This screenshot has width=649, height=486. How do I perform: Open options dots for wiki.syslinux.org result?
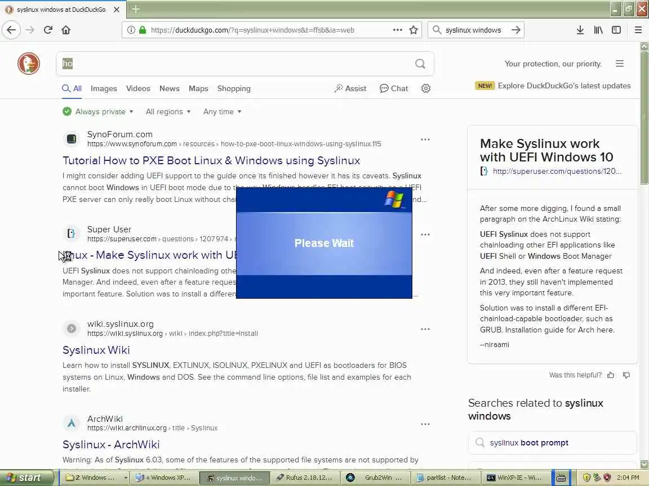[425, 330]
